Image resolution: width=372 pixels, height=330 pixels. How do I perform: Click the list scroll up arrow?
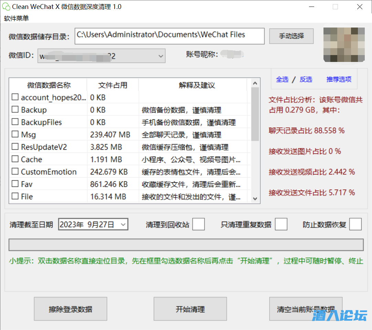coord(255,83)
